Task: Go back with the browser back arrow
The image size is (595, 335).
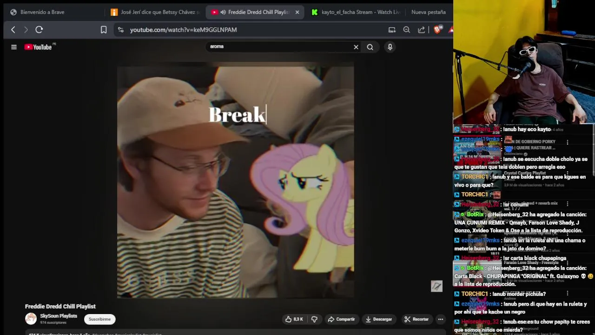Action: pos(13,30)
